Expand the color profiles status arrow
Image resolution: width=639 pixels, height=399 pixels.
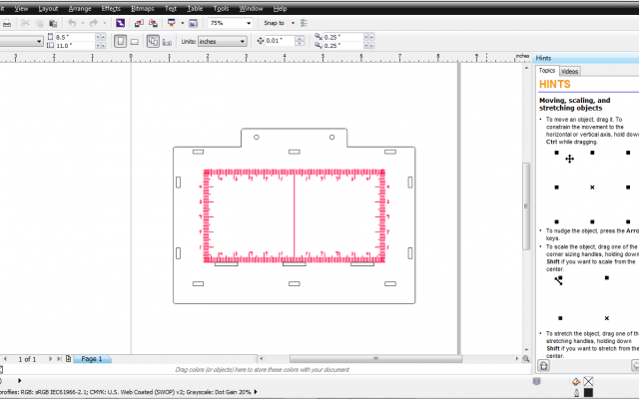pos(256,392)
